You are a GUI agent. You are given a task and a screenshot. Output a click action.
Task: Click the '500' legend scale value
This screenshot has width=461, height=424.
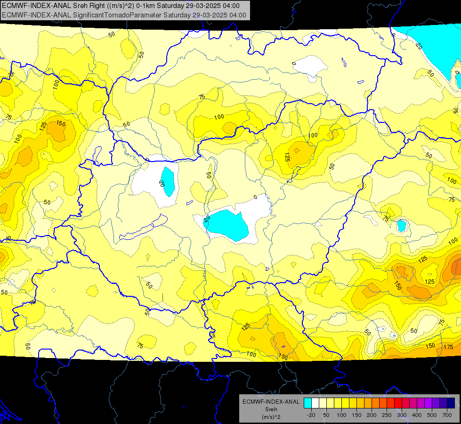coord(432,415)
